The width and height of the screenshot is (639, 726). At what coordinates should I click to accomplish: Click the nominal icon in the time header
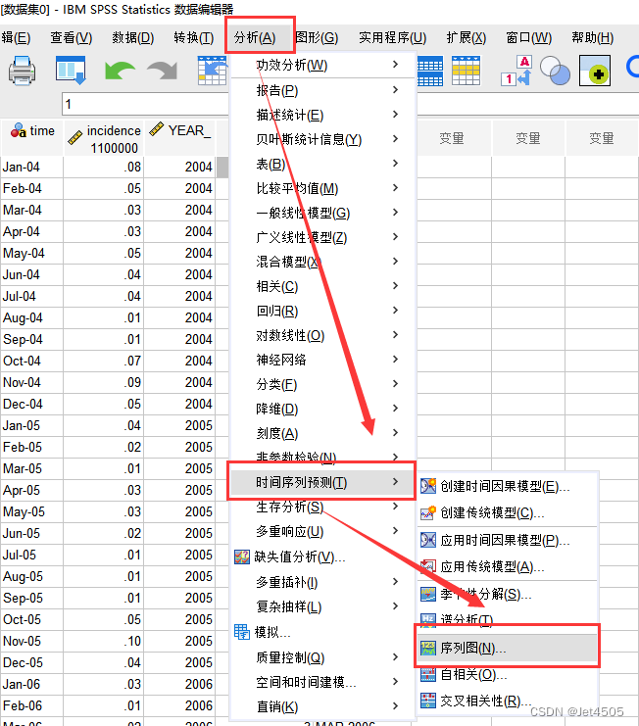click(x=18, y=130)
